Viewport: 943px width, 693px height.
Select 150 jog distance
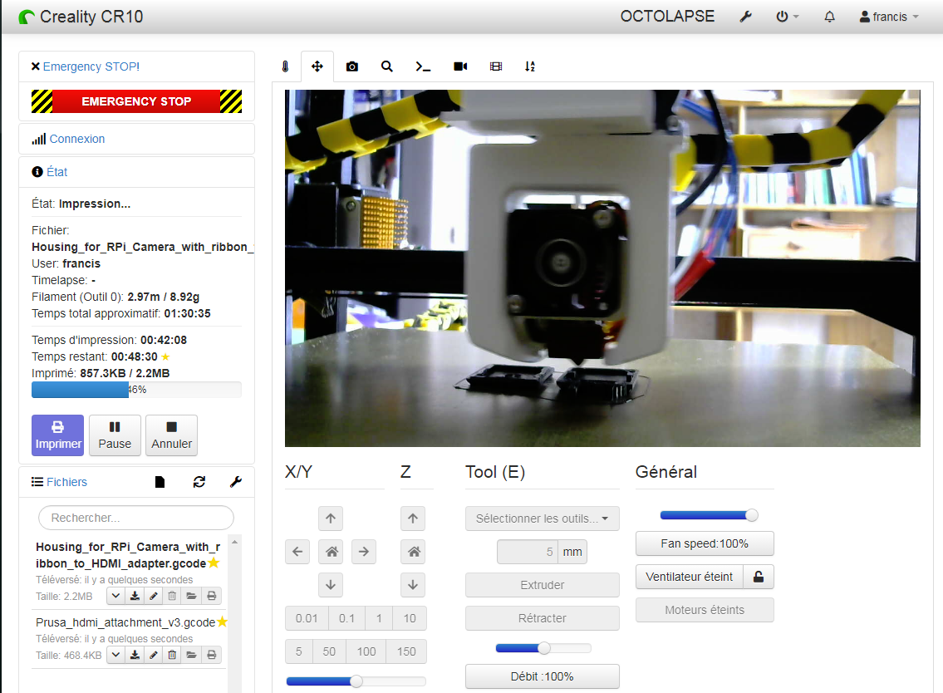point(406,651)
